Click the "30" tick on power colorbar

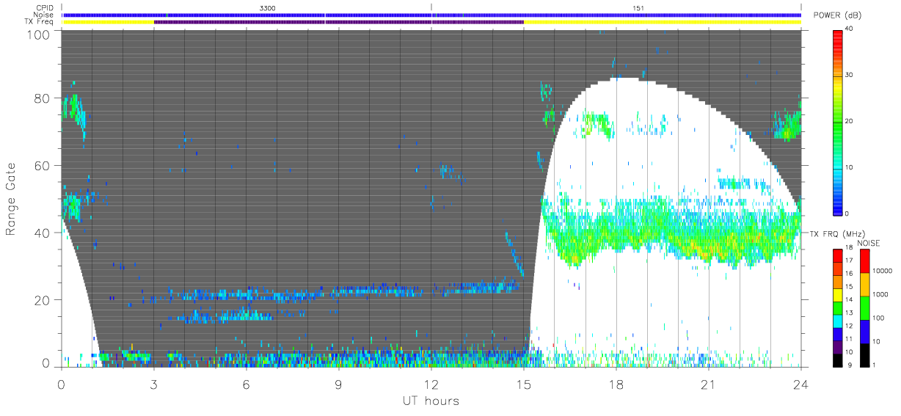pyautogui.click(x=850, y=76)
